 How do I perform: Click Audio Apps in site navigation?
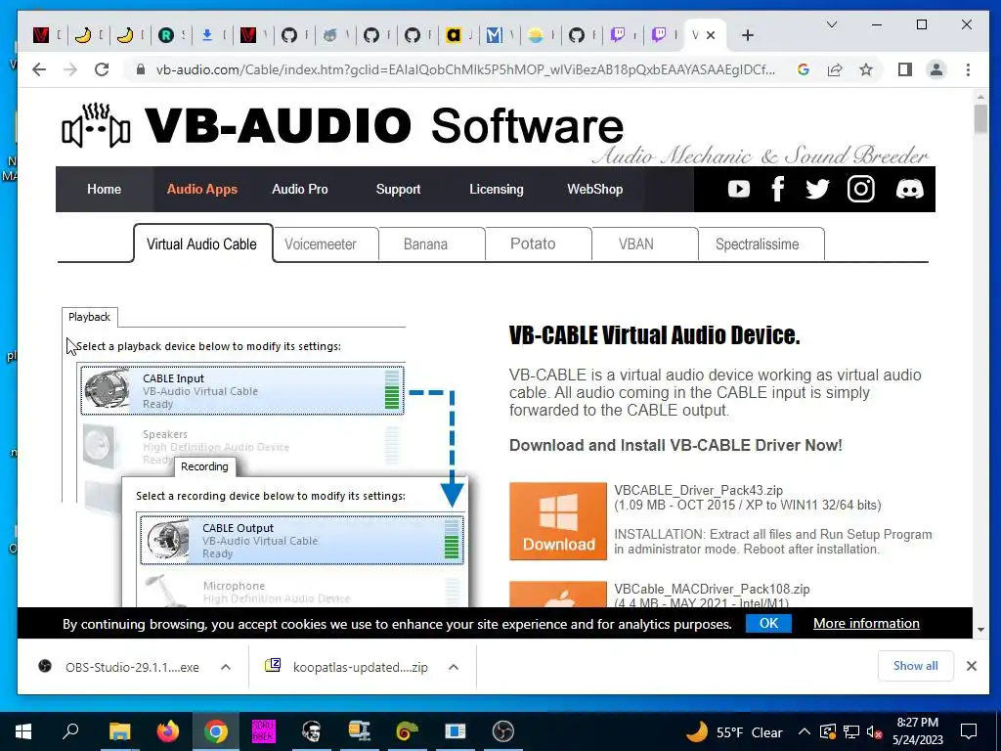(x=201, y=189)
